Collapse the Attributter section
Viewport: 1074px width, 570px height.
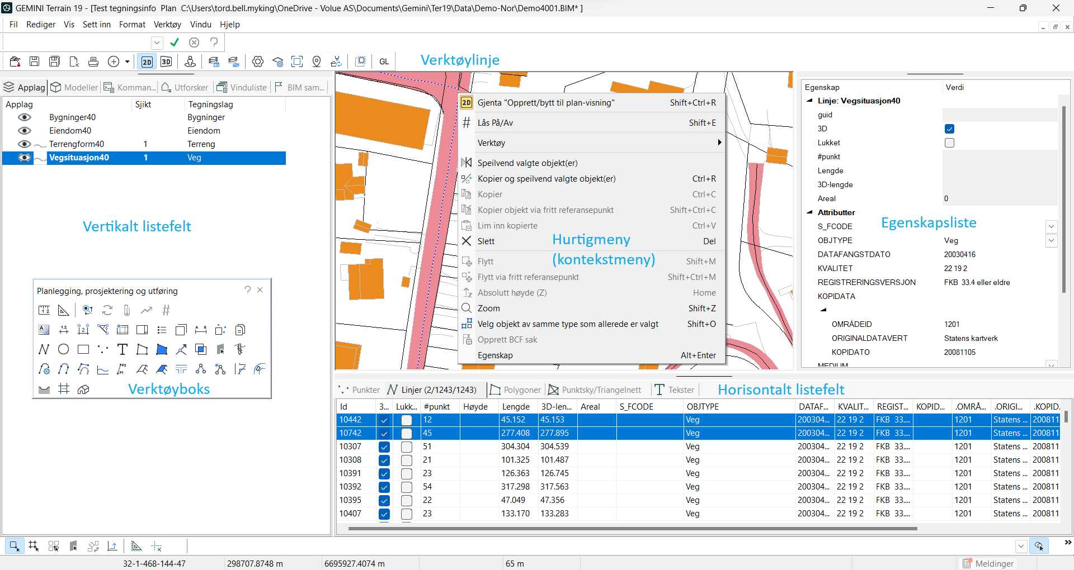[809, 212]
